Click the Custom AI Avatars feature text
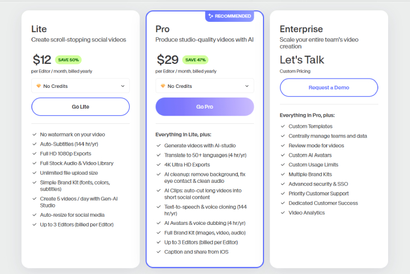 point(310,155)
